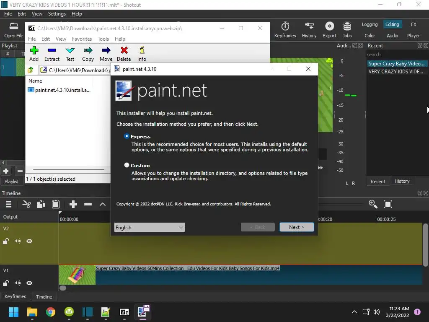Viewport: 429px width, 322px height.
Task: Remove item with playlist minus button
Action: [20, 171]
